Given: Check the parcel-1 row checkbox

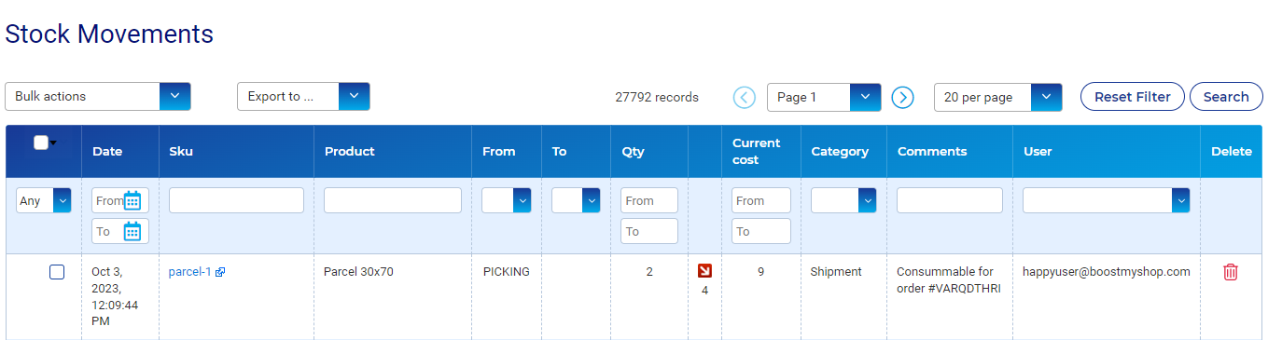Looking at the screenshot, I should click(57, 272).
